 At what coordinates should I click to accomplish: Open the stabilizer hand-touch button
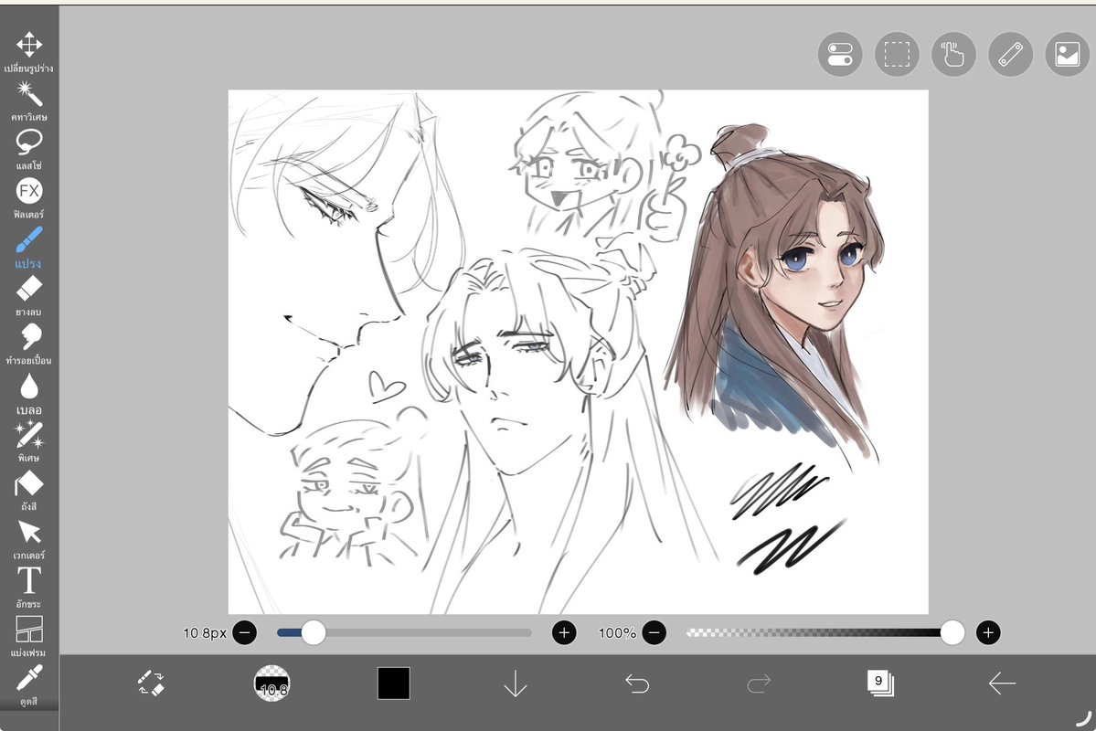954,54
